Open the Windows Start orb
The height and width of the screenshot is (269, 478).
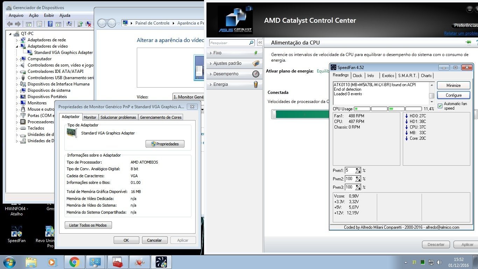click(x=9, y=262)
